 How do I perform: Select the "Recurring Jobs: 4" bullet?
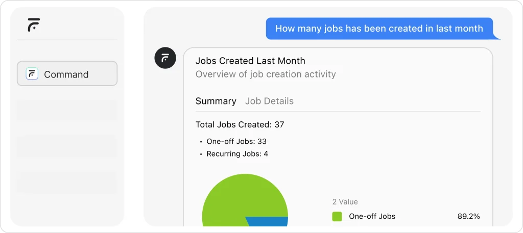point(237,153)
